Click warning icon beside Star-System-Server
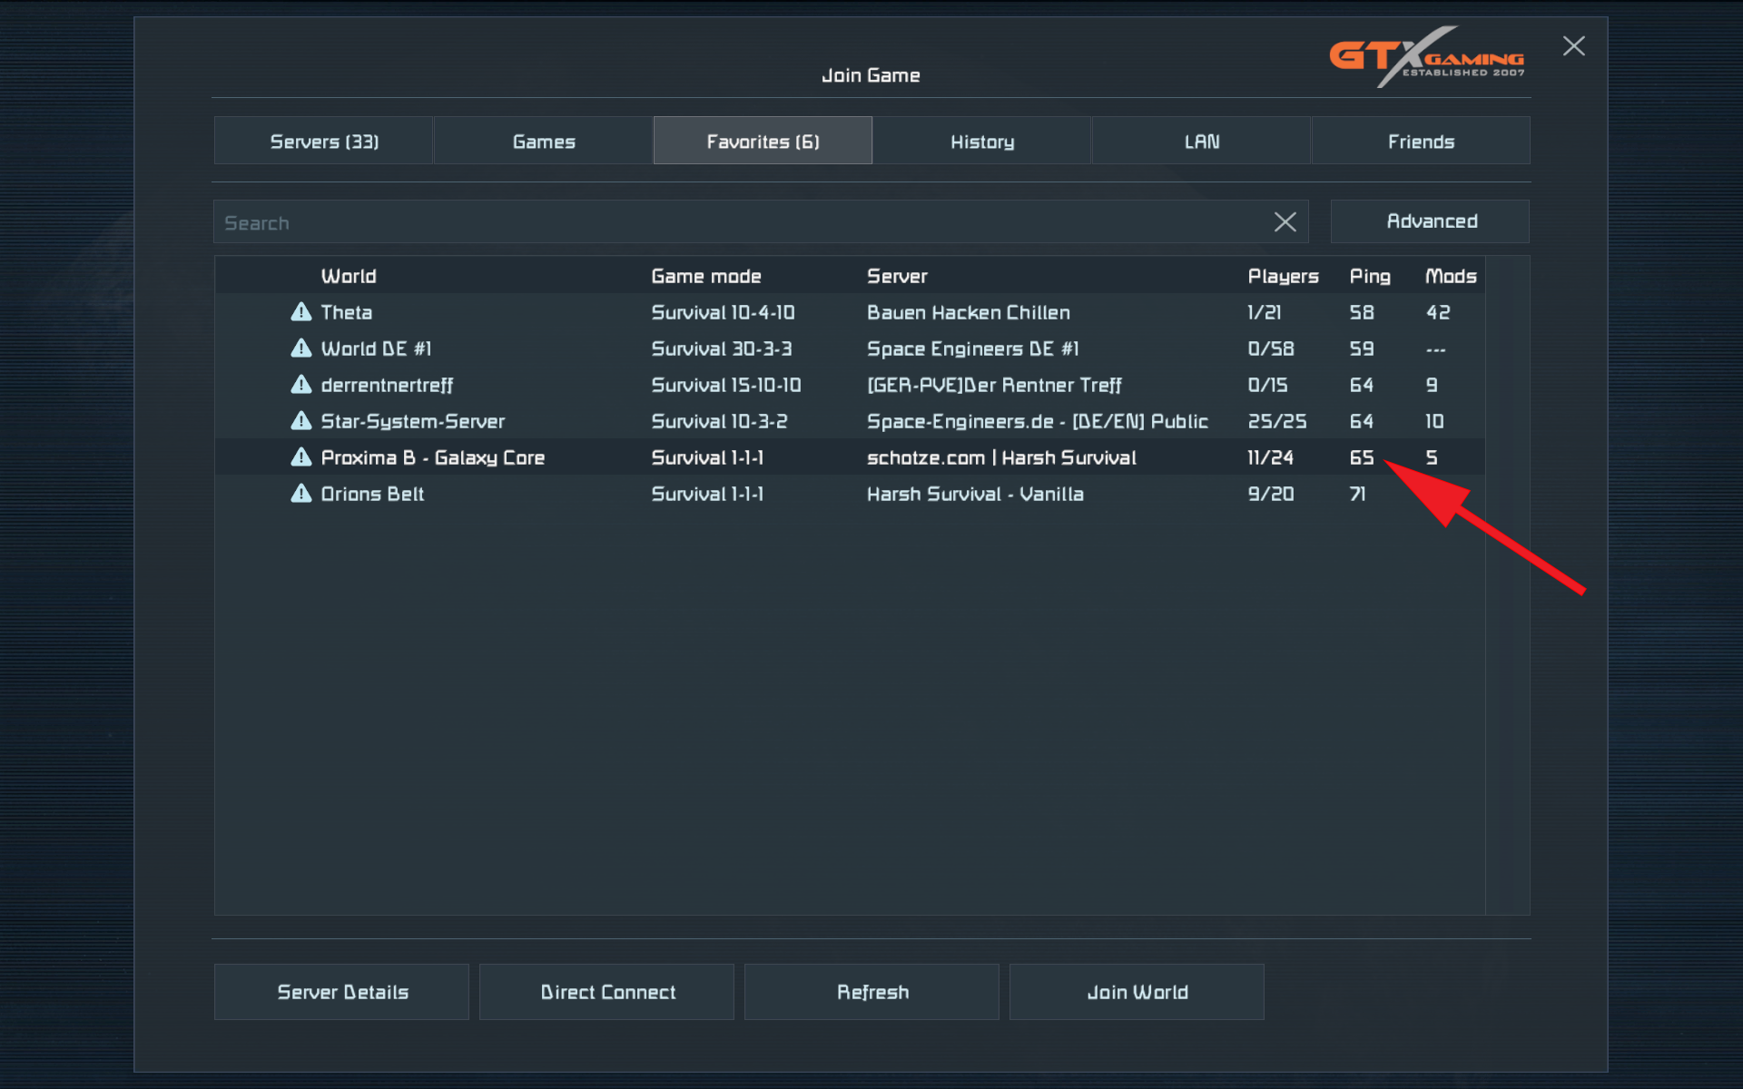Image resolution: width=1743 pixels, height=1089 pixels. (300, 421)
